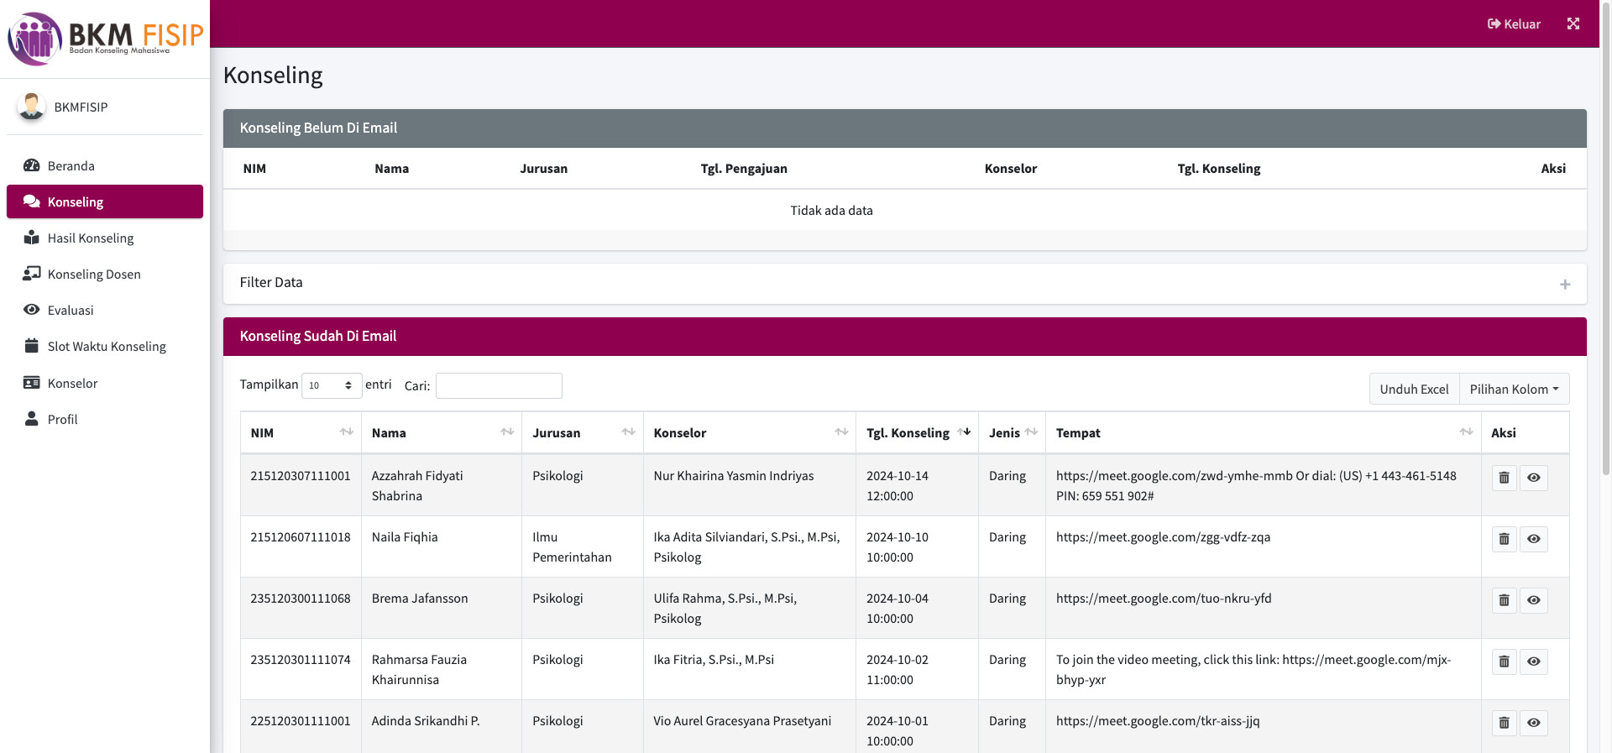Screen dimensions: 1612x753
Task: Click the '2024-10-14 12:00:00' date cell
Action: pos(917,485)
